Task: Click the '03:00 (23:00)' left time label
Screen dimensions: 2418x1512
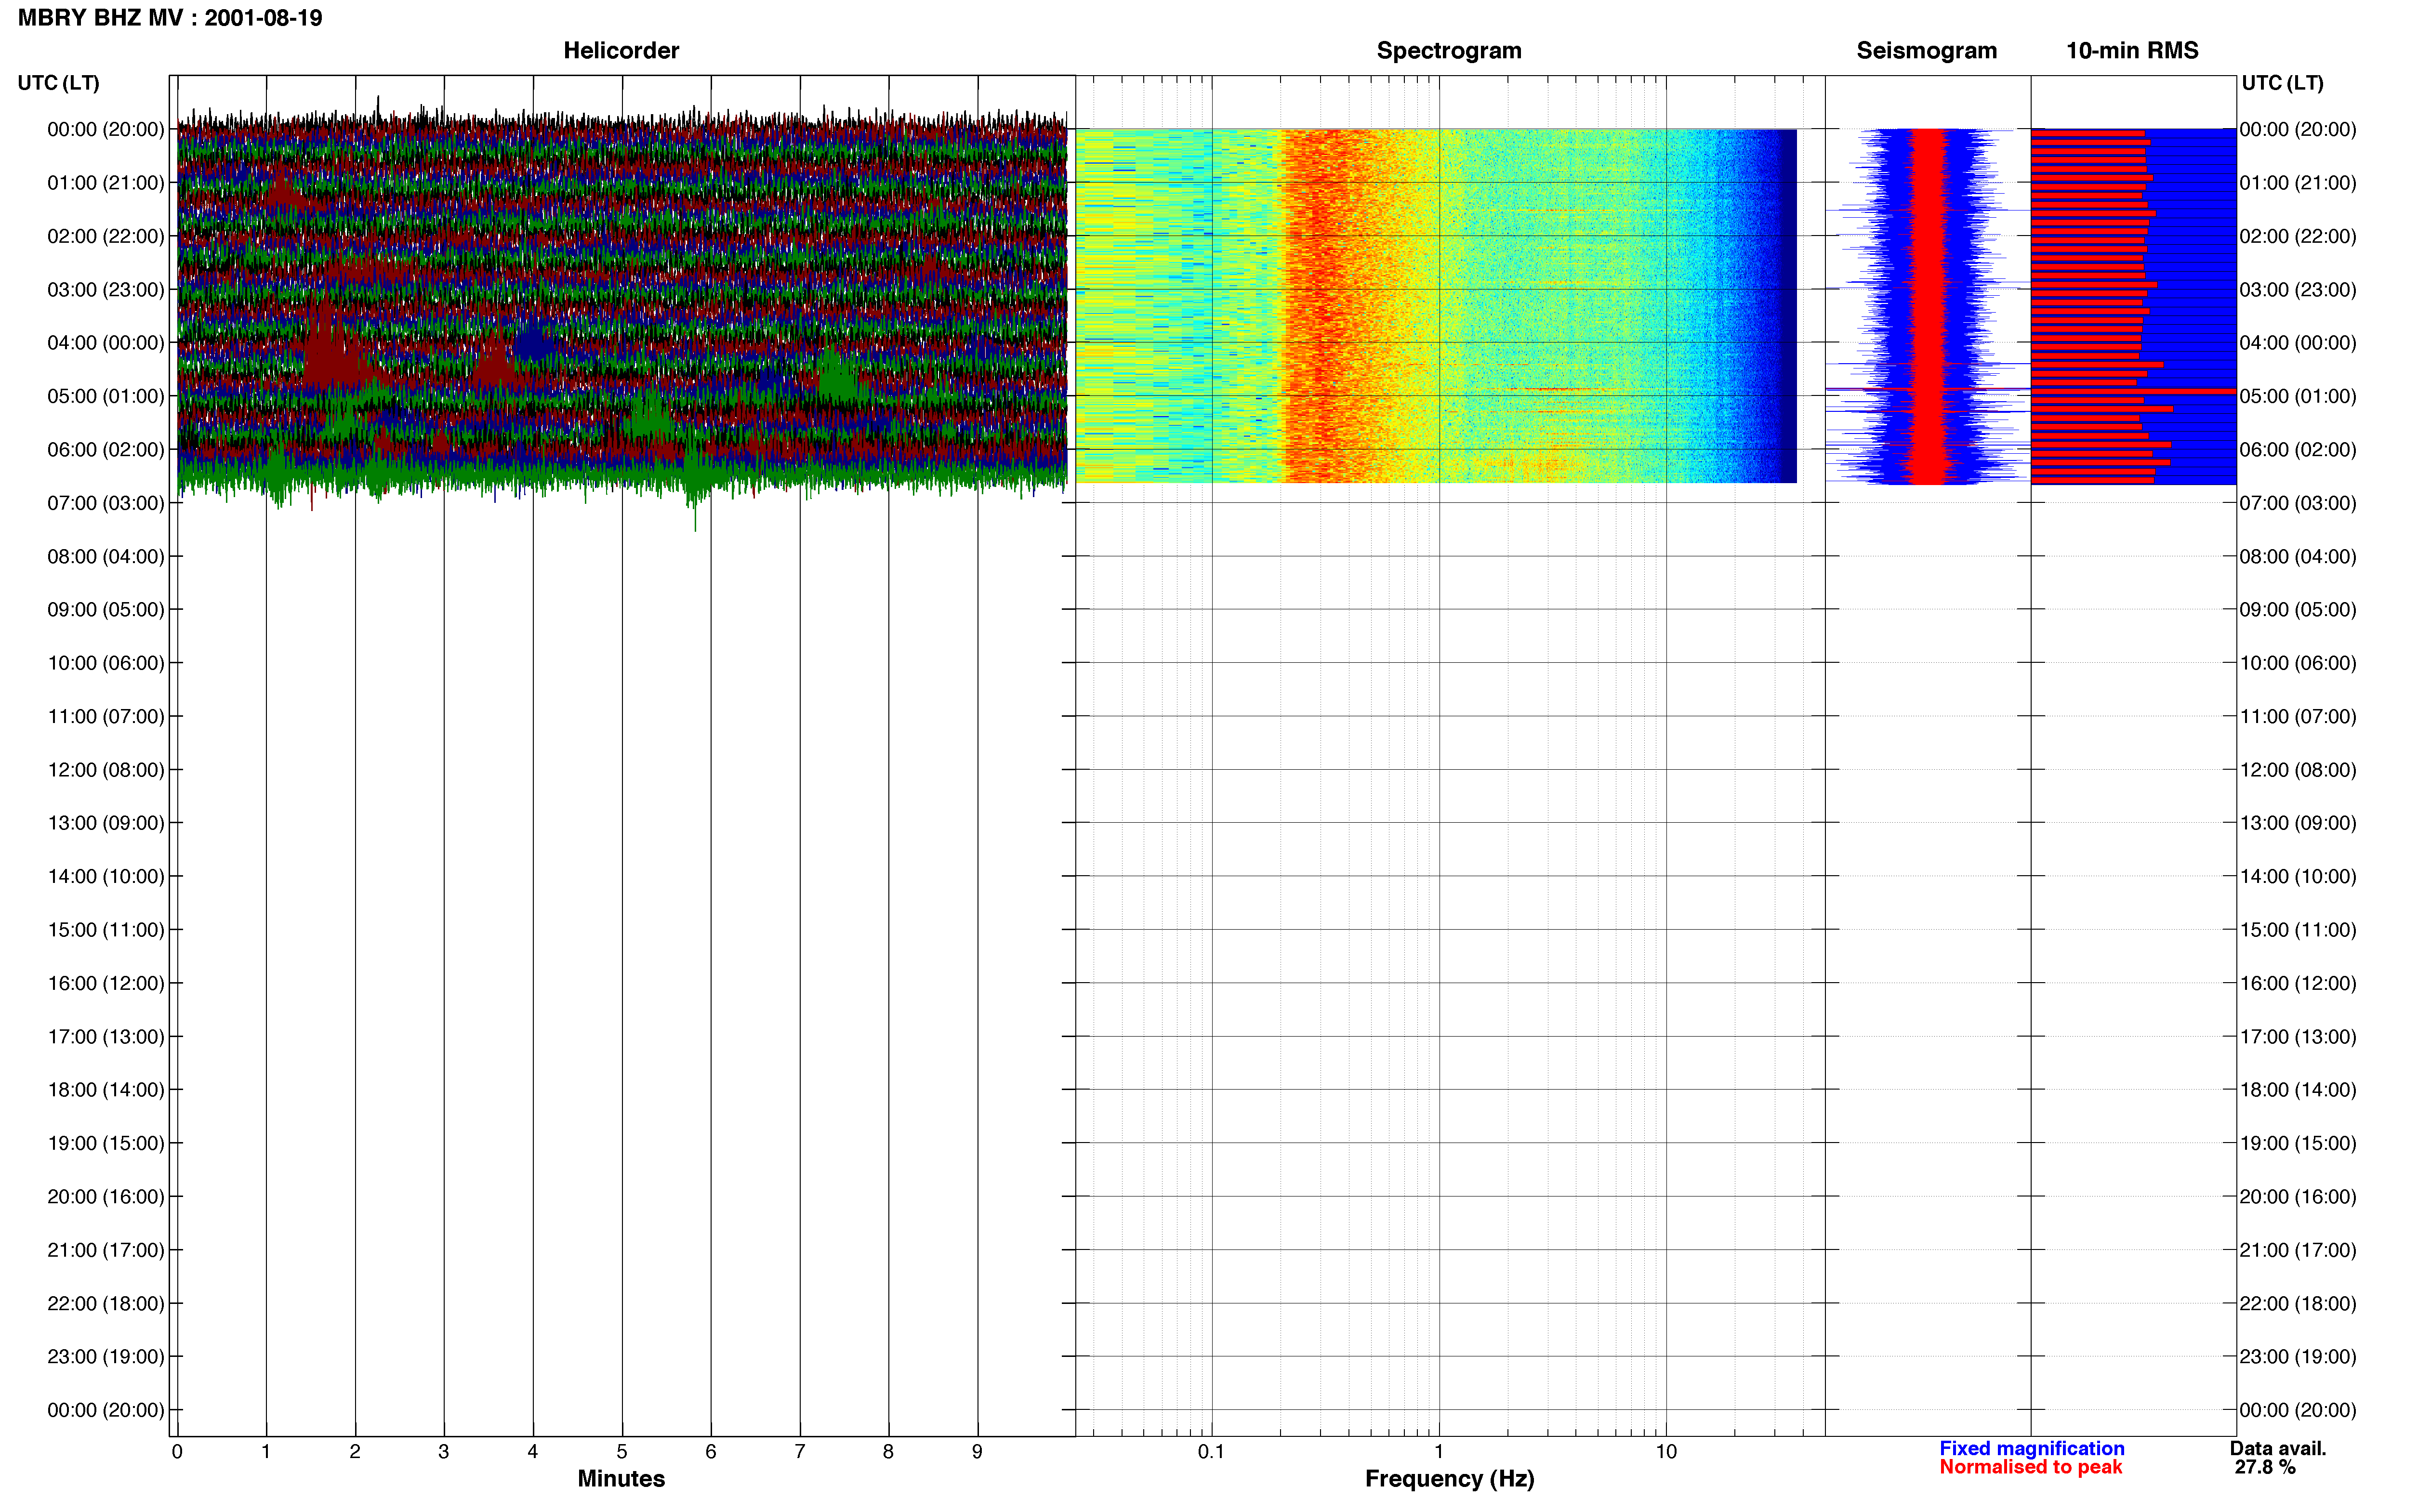Action: click(x=106, y=290)
